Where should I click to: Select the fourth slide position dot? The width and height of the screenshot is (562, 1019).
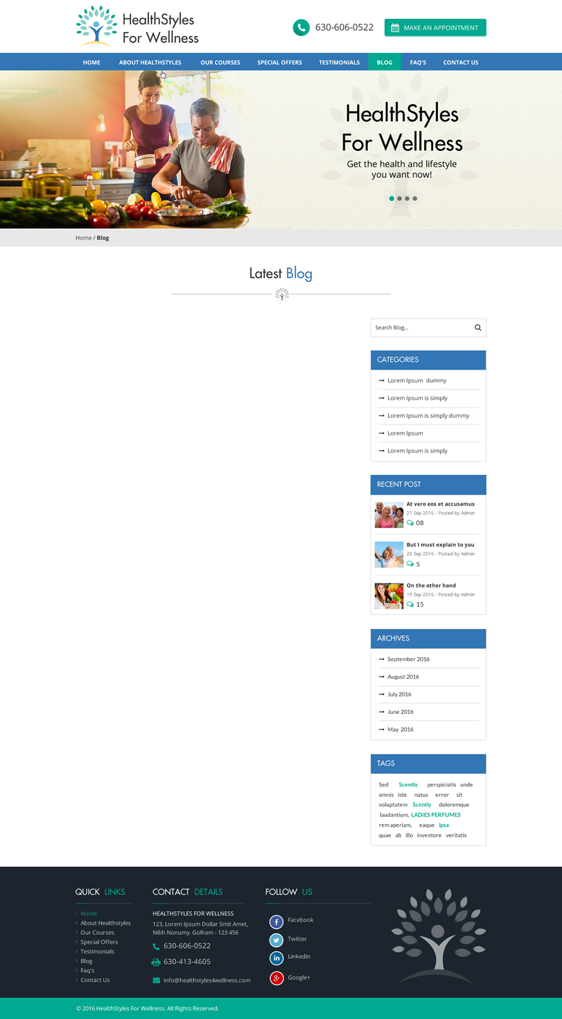coord(415,198)
